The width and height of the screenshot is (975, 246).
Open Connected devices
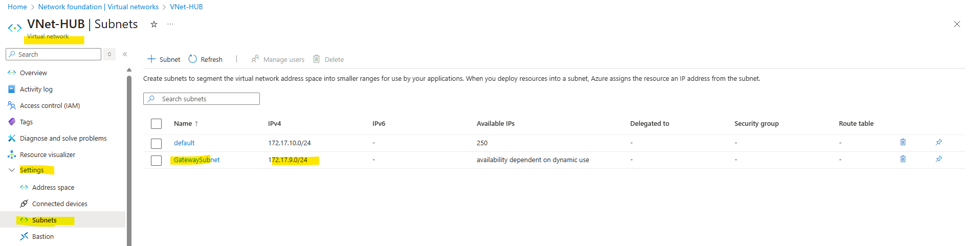[59, 204]
